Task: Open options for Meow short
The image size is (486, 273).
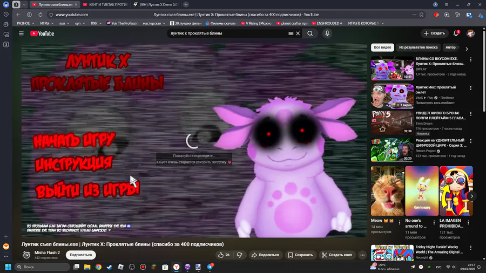Action: pyautogui.click(x=400, y=222)
